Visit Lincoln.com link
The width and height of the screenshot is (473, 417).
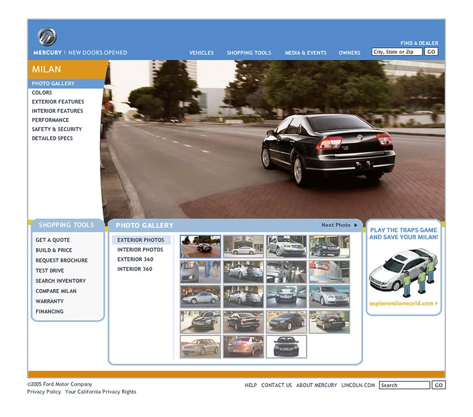point(358,385)
